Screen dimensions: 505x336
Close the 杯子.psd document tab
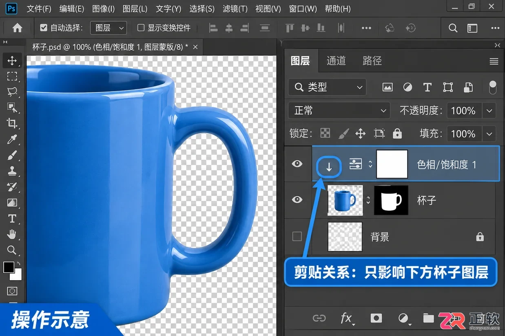coord(195,47)
